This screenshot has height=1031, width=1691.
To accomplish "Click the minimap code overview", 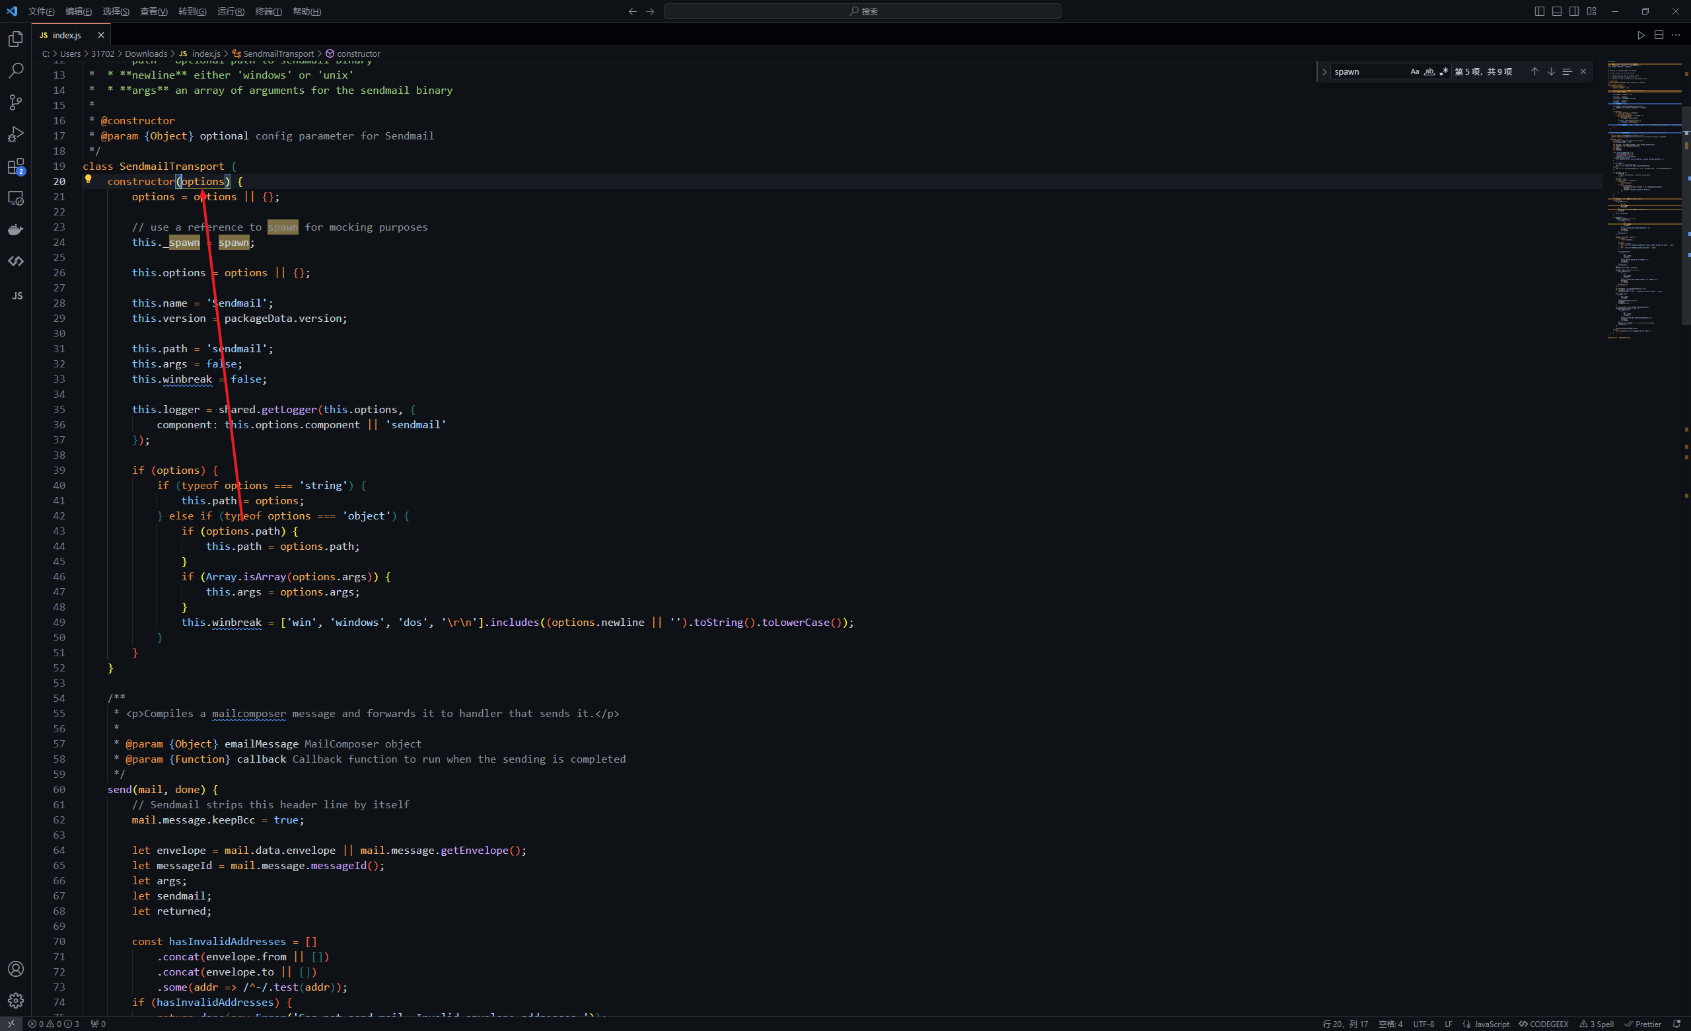I will (x=1643, y=199).
